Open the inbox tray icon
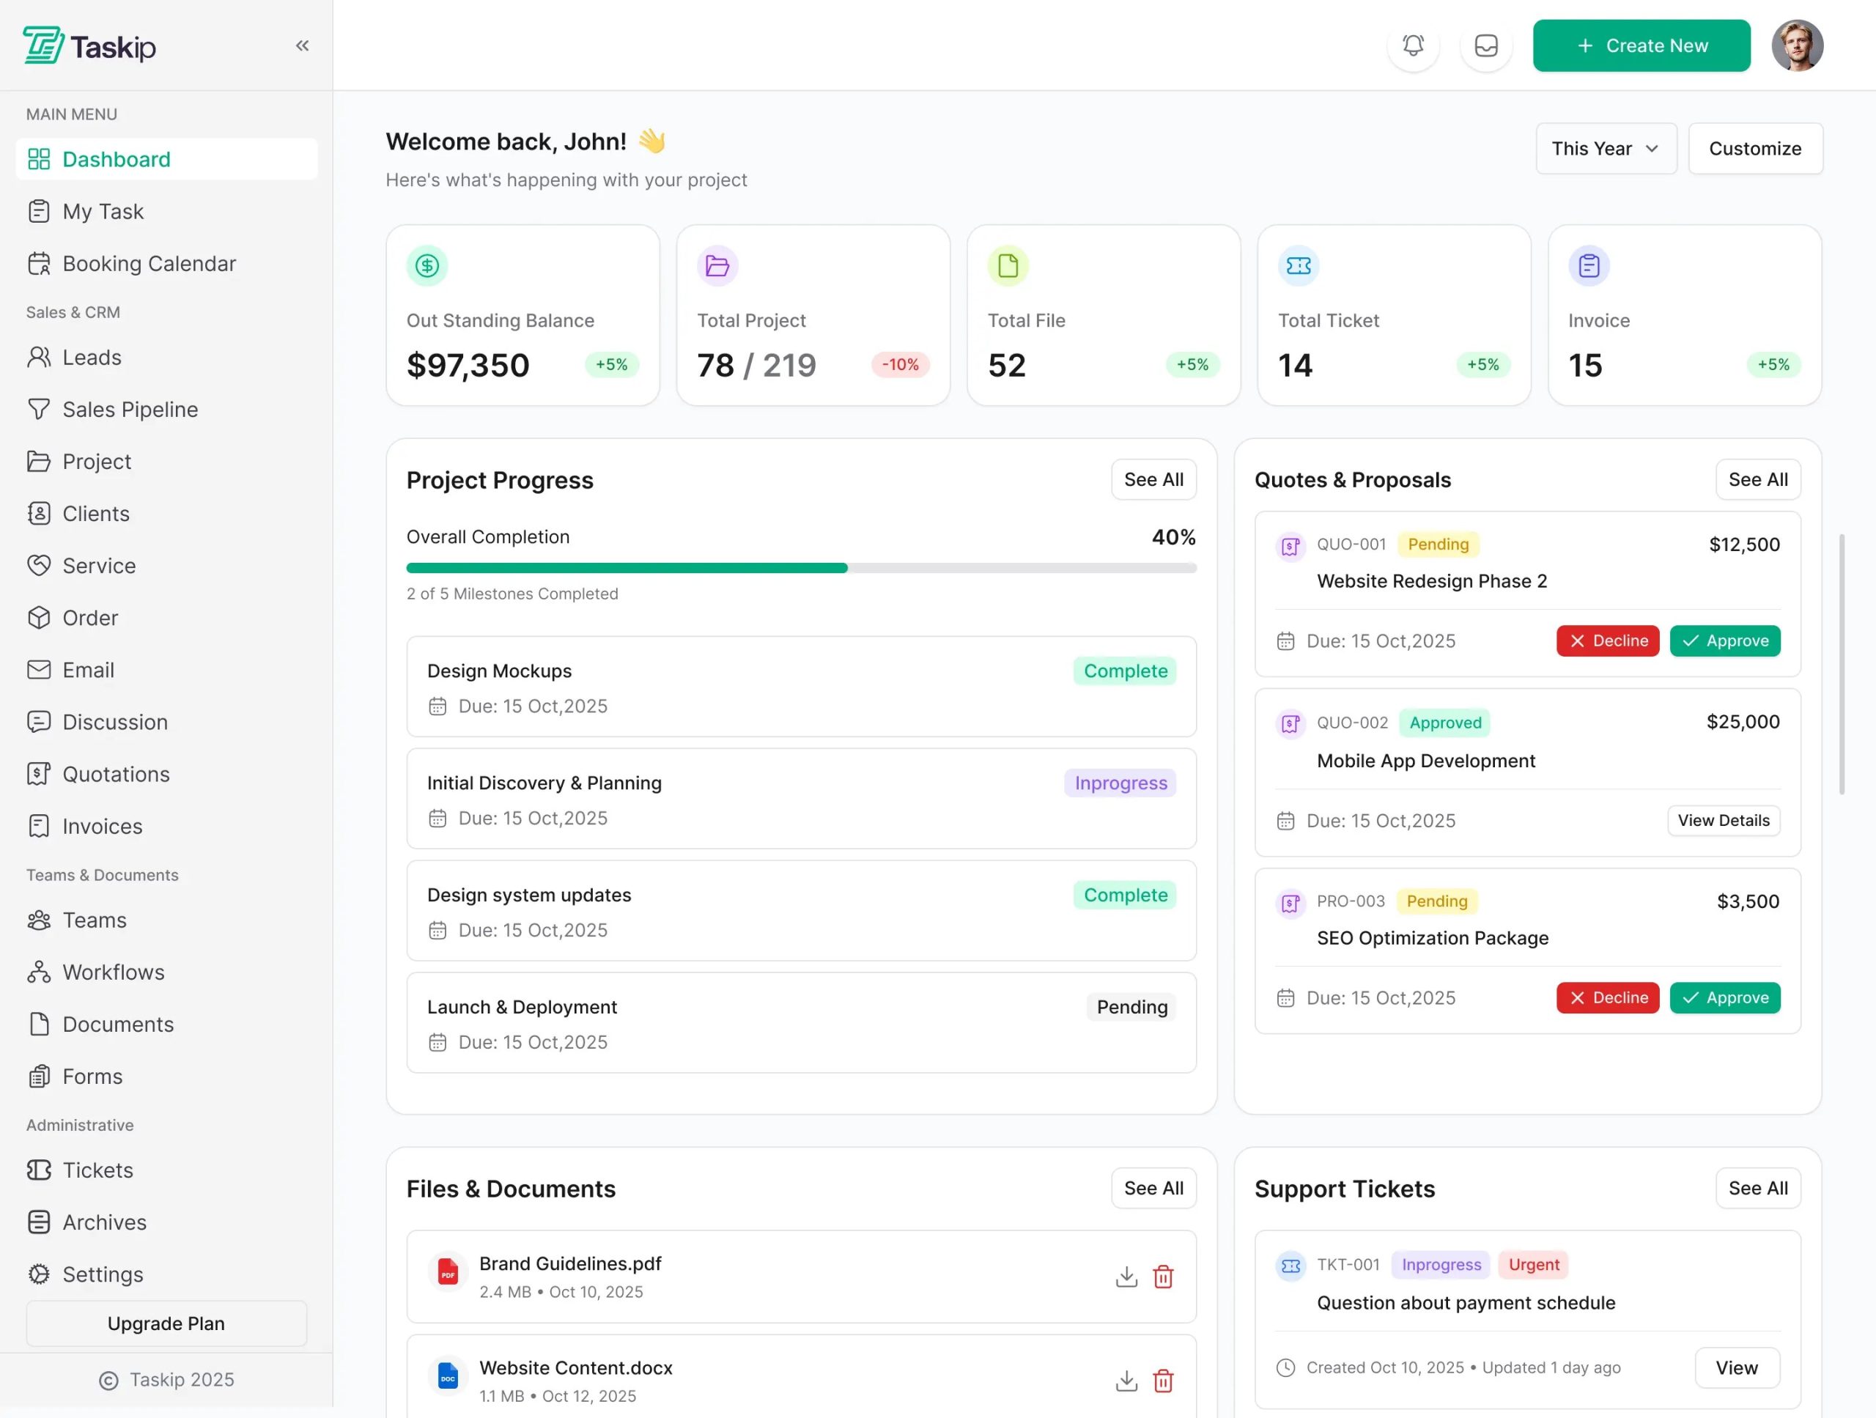The height and width of the screenshot is (1418, 1876). click(x=1485, y=45)
